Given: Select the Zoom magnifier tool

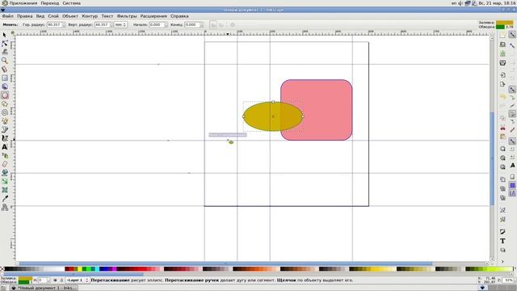Looking at the screenshot, I should (x=5, y=61).
